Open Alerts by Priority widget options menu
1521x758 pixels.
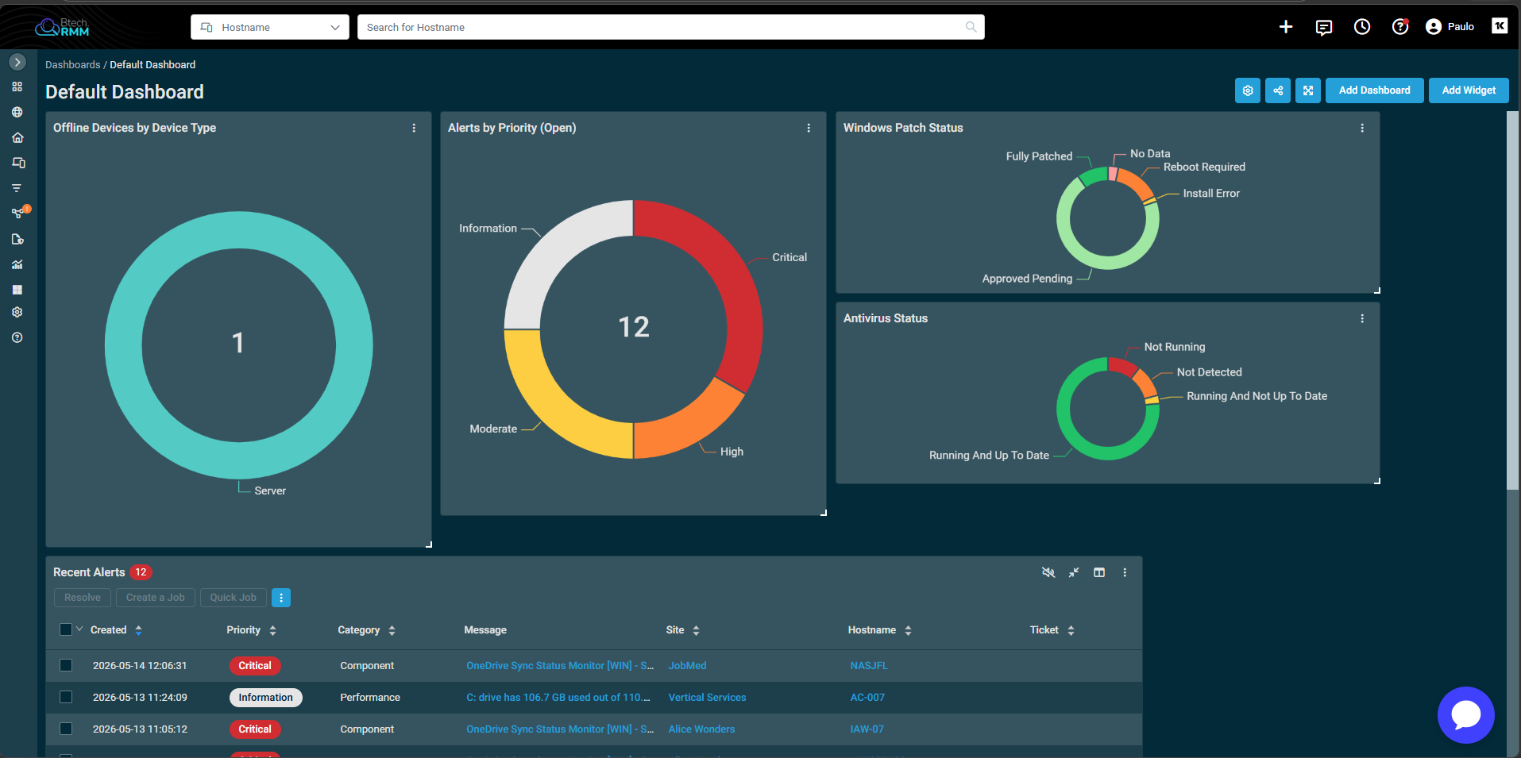coord(809,128)
